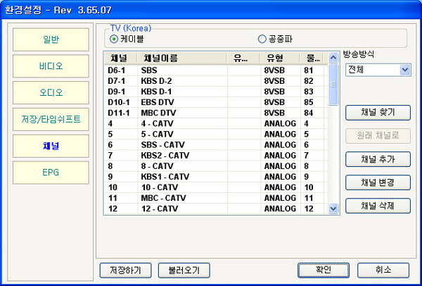The image size is (422, 286).
Task: Click the 채널 삭제 button
Action: (x=378, y=206)
